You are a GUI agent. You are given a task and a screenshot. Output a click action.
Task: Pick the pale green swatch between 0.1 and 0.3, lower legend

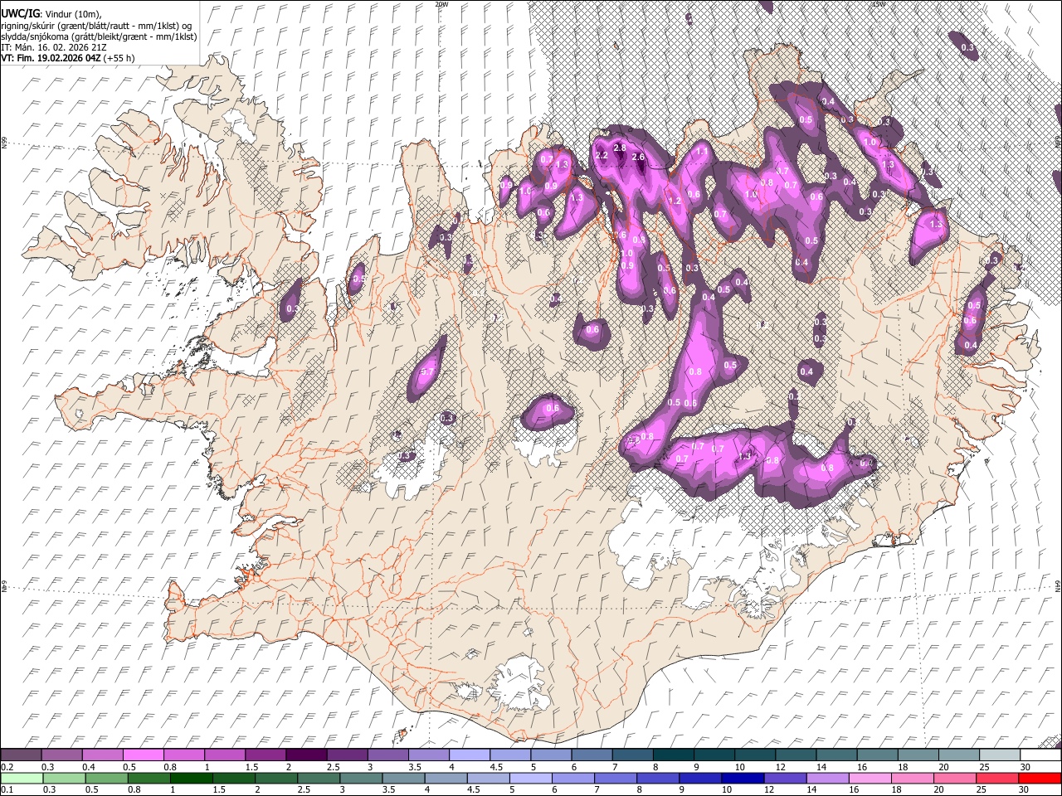(x=22, y=778)
